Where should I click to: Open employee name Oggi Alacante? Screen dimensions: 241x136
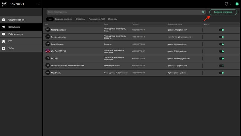click(57, 44)
